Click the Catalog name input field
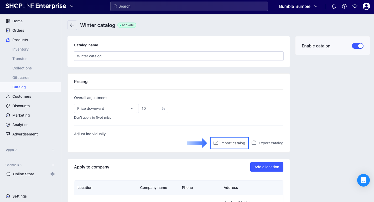The image size is (374, 202). point(179,56)
